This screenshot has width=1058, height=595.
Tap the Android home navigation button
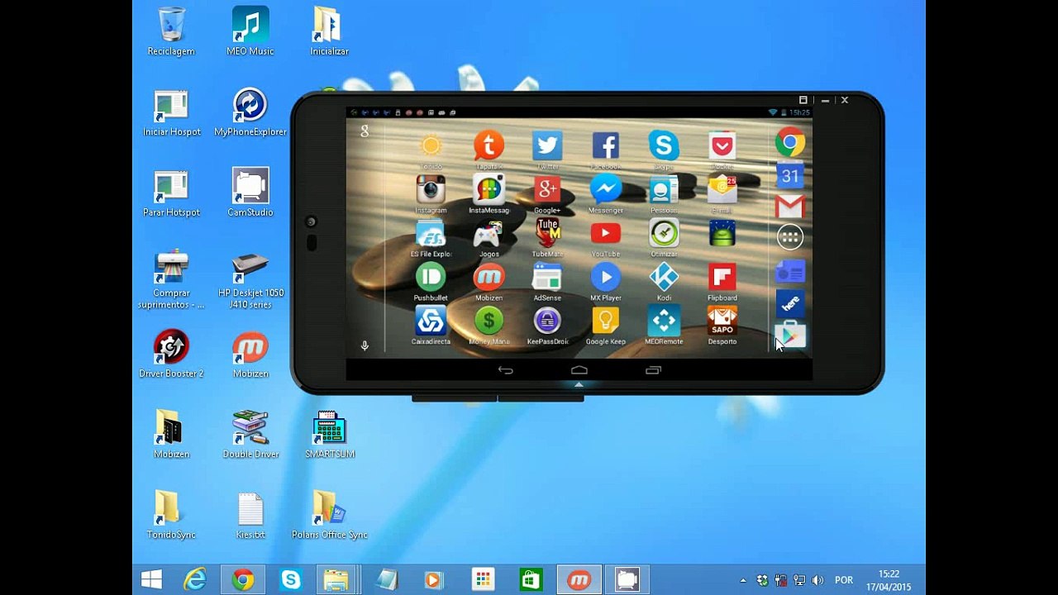[x=579, y=370]
